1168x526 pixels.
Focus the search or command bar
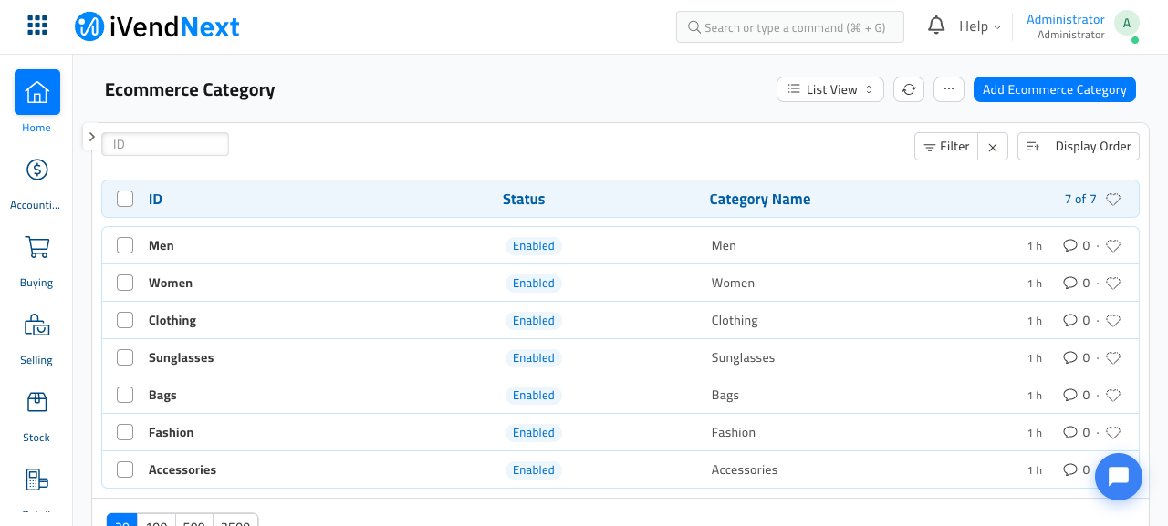click(x=790, y=27)
